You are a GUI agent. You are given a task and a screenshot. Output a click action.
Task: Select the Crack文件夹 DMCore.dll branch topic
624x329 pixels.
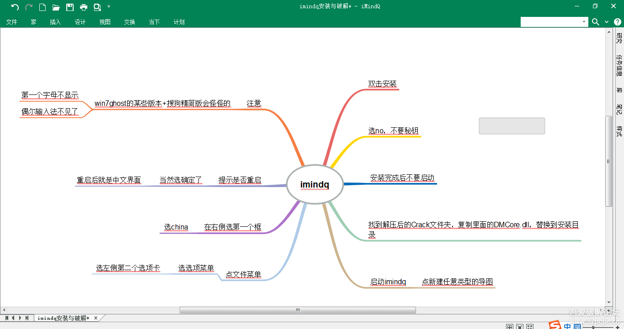tap(474, 230)
